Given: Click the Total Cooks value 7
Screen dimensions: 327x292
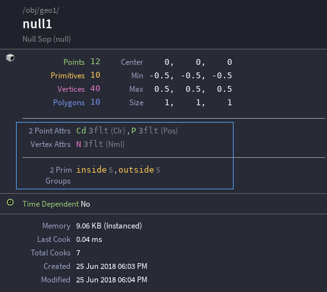Looking at the screenshot, I should (x=78, y=253).
